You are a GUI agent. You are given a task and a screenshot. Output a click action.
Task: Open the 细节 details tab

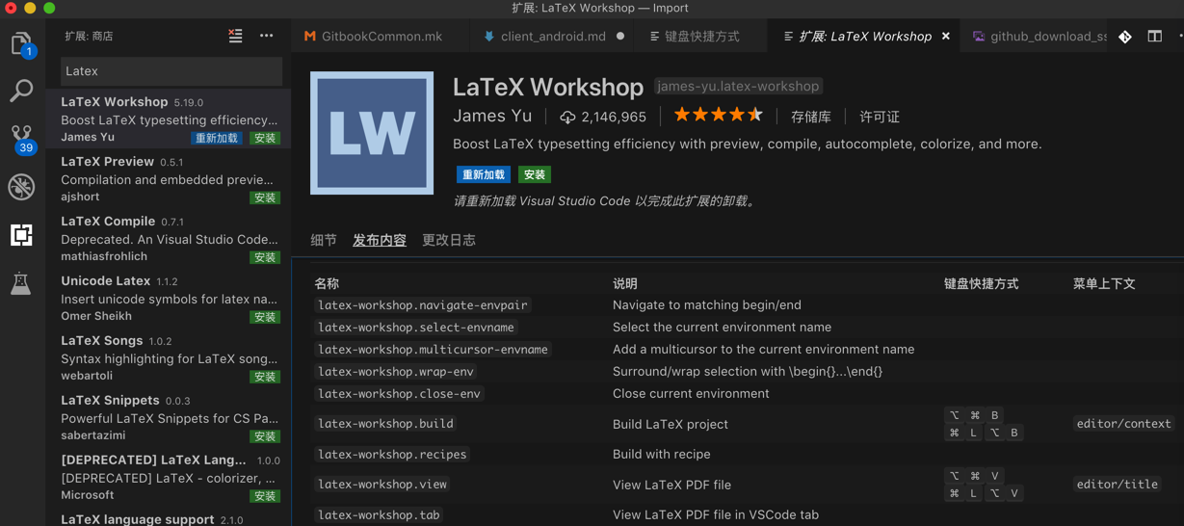(324, 240)
